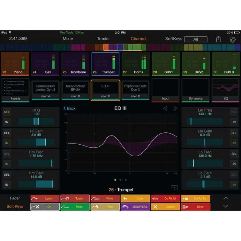The height and width of the screenshot is (241, 241).
Task: Select track 25 Trombone
Action: tap(75, 64)
